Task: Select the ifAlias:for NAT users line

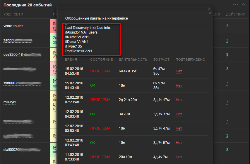Action: pos(81,32)
